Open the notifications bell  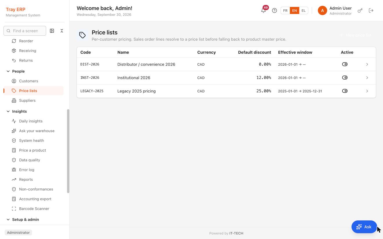(x=263, y=10)
